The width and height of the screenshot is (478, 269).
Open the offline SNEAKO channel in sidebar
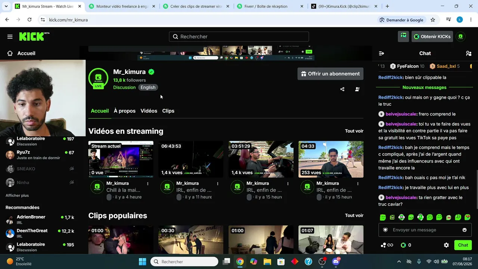click(40, 169)
